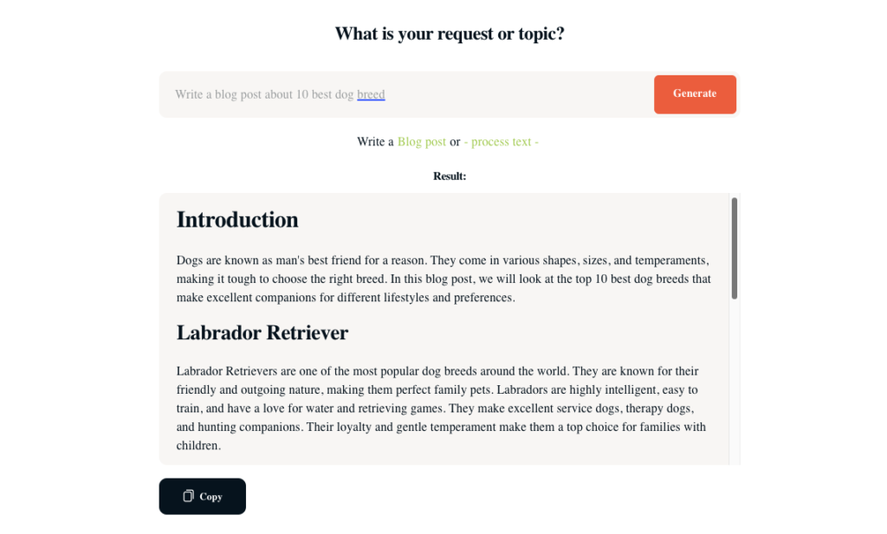887x534 pixels.
Task: Click the word "or" between the two links
Action: coord(455,142)
